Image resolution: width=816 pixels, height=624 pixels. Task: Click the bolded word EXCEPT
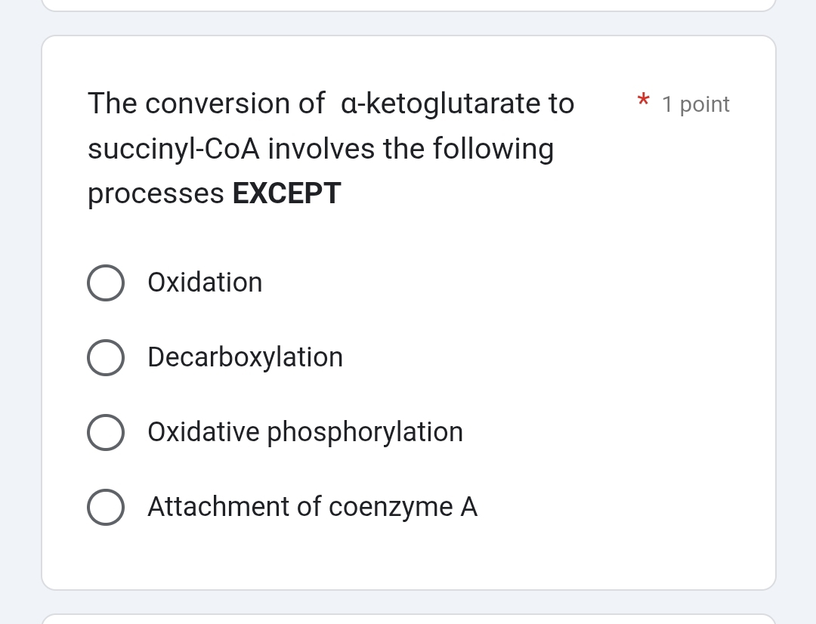(x=286, y=193)
